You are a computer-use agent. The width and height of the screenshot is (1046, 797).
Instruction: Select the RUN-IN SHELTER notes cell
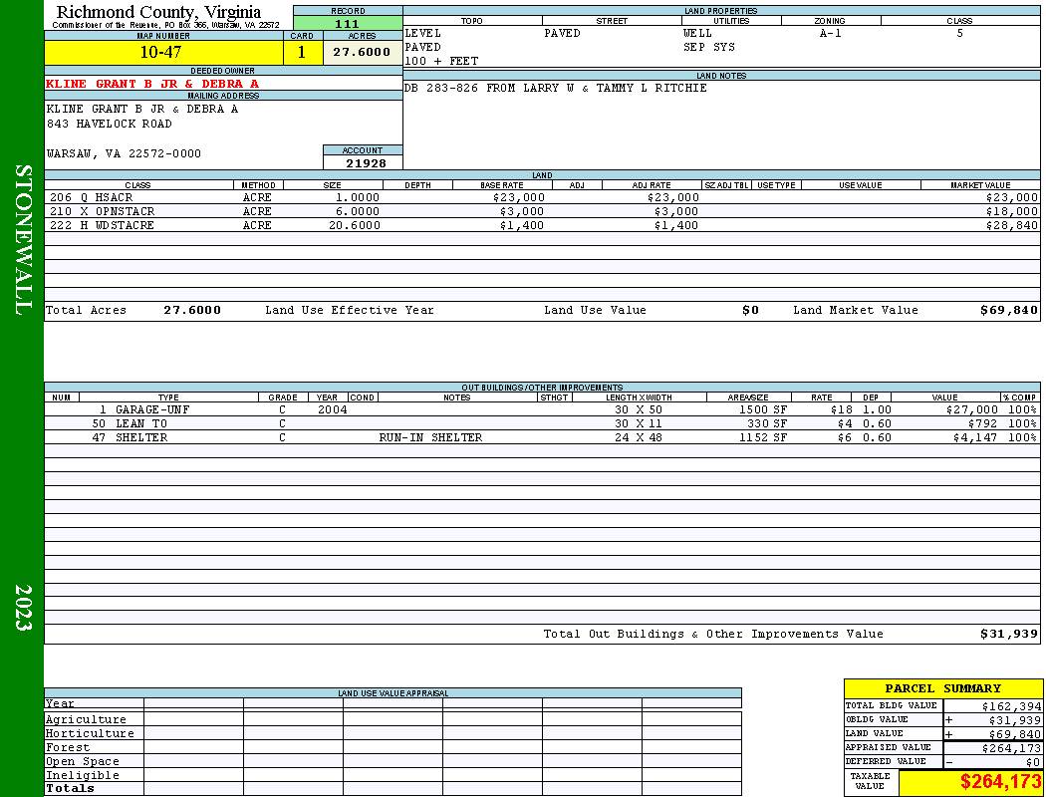pyautogui.click(x=430, y=437)
